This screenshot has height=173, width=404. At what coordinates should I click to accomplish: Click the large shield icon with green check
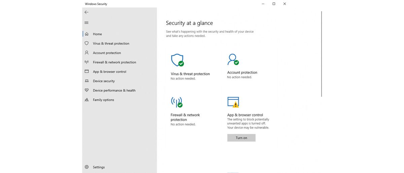tap(177, 60)
